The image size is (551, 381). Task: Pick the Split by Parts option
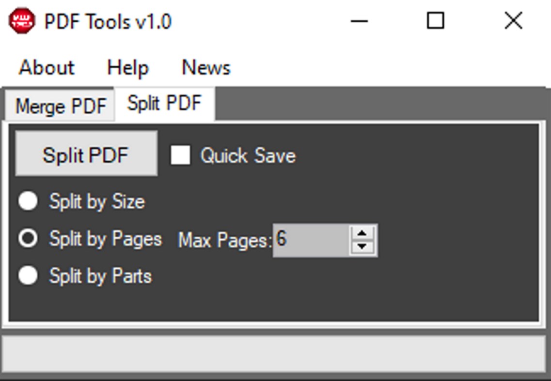[28, 276]
